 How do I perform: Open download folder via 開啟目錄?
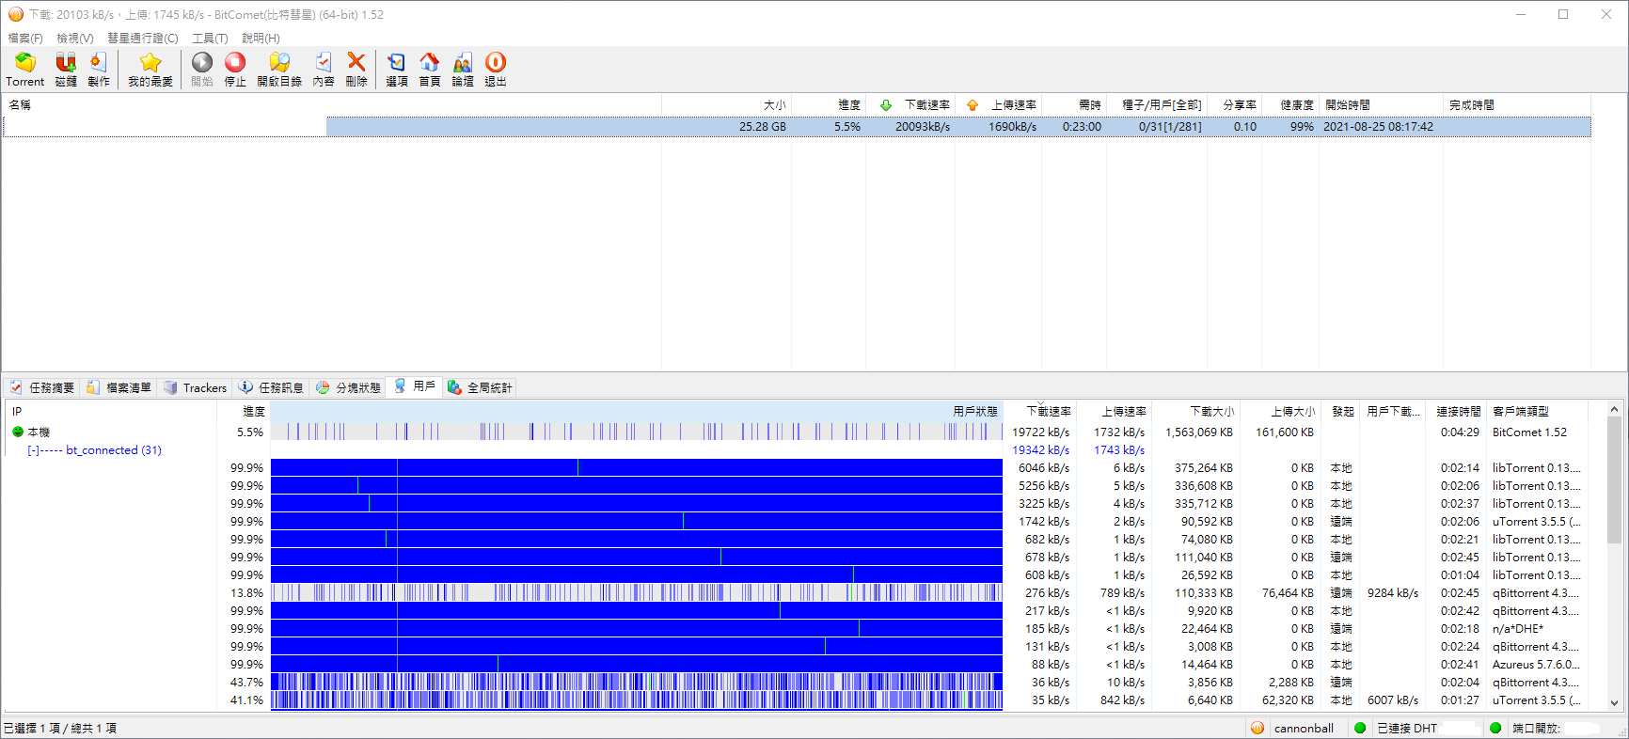(x=279, y=70)
